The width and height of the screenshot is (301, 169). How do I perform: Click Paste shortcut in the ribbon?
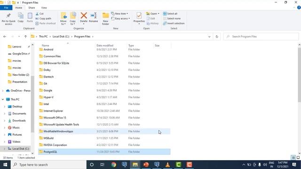[x=46, y=23]
